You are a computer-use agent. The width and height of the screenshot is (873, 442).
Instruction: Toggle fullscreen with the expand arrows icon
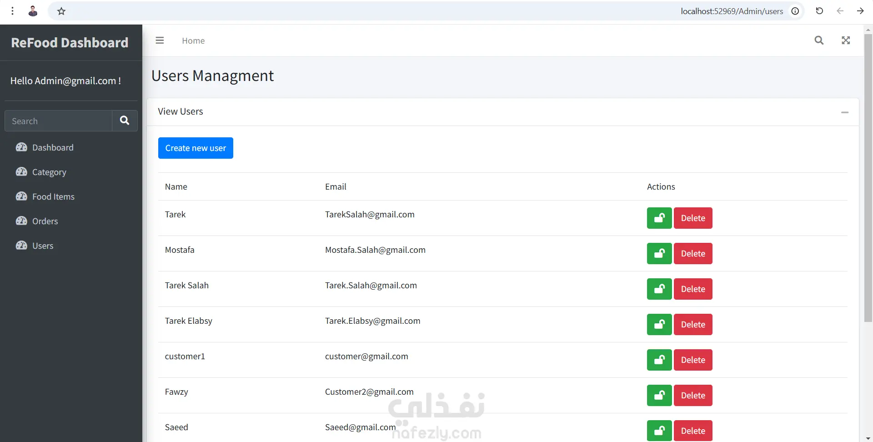(846, 40)
